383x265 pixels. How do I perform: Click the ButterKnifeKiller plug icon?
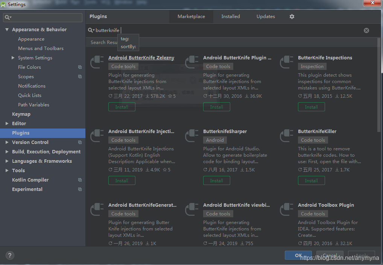[x=287, y=136]
